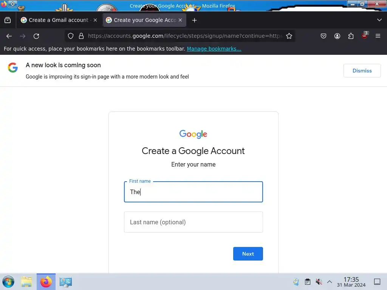The width and height of the screenshot is (387, 290).
Task: Click the Google logo in the banner
Action: 13,68
